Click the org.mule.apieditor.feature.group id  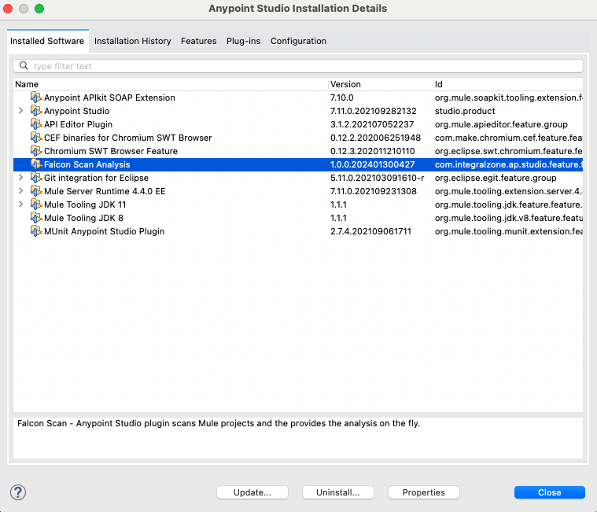pyautogui.click(x=501, y=124)
